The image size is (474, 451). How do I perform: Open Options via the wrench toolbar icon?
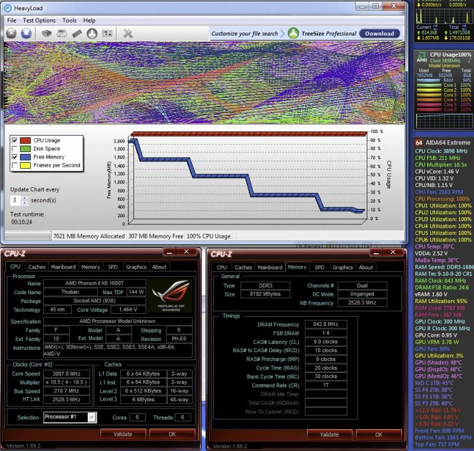(127, 33)
